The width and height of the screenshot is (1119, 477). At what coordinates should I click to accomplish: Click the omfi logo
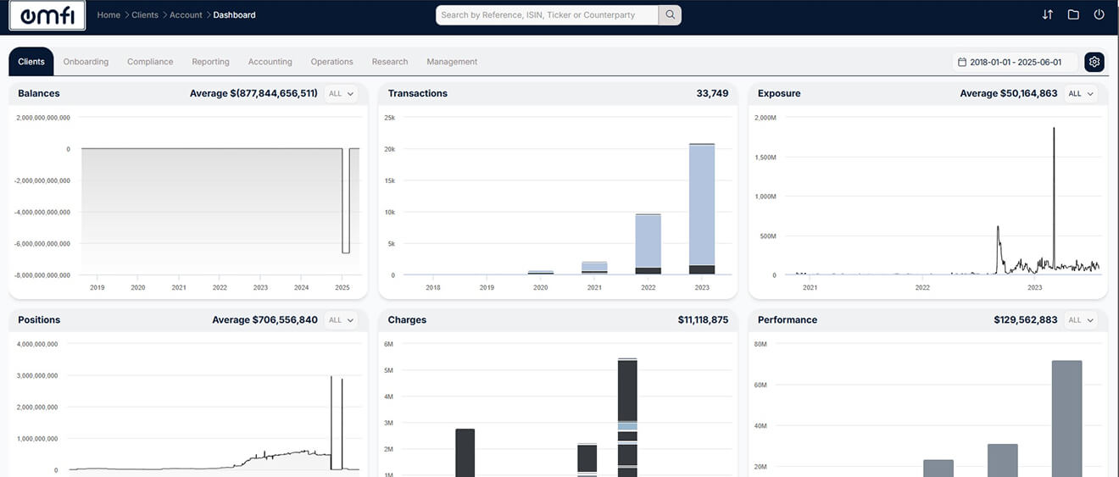pyautogui.click(x=47, y=15)
